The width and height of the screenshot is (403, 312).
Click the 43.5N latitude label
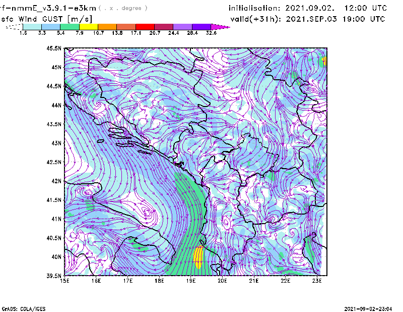[54, 124]
